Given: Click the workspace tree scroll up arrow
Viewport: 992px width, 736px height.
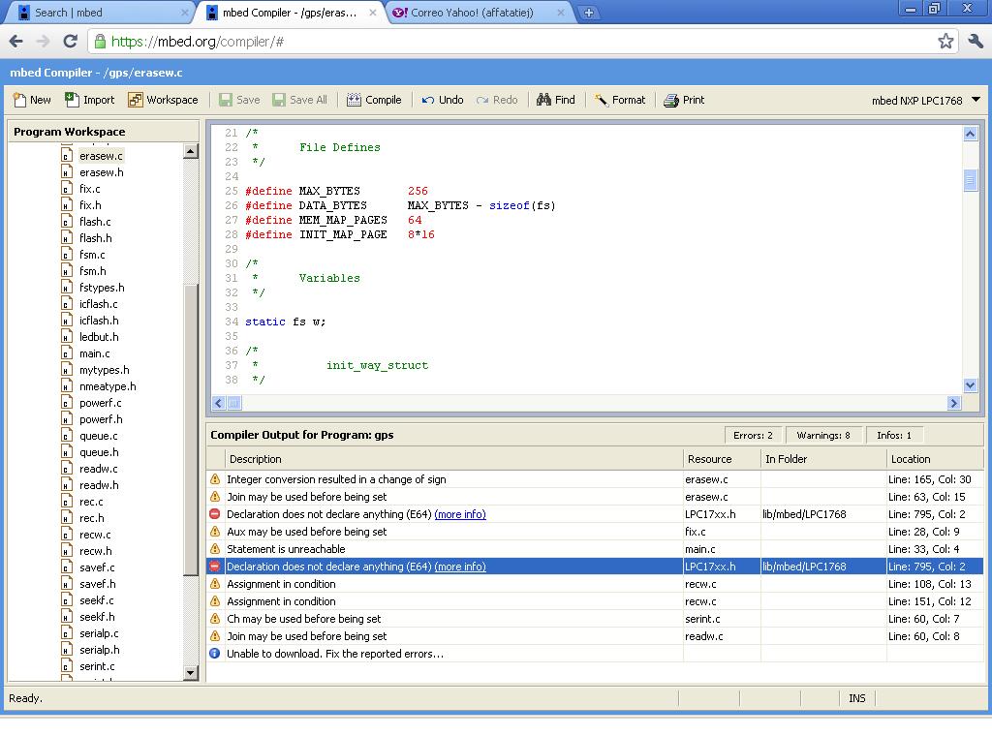Looking at the screenshot, I should 191,151.
